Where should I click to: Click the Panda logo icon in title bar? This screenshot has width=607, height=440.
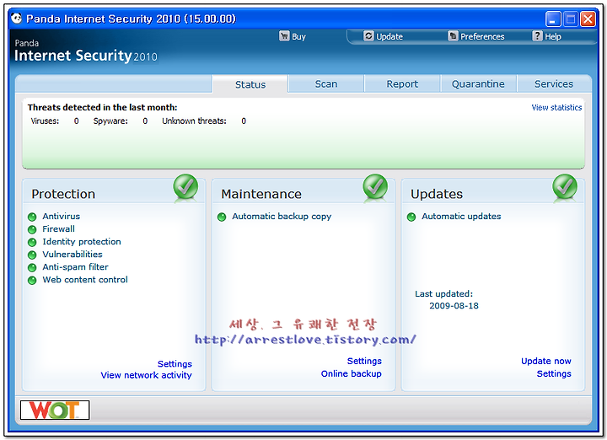coord(16,19)
